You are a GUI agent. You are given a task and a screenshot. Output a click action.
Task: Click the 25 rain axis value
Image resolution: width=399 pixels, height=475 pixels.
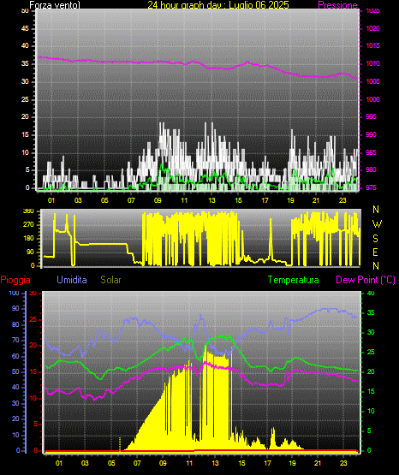tap(33, 320)
